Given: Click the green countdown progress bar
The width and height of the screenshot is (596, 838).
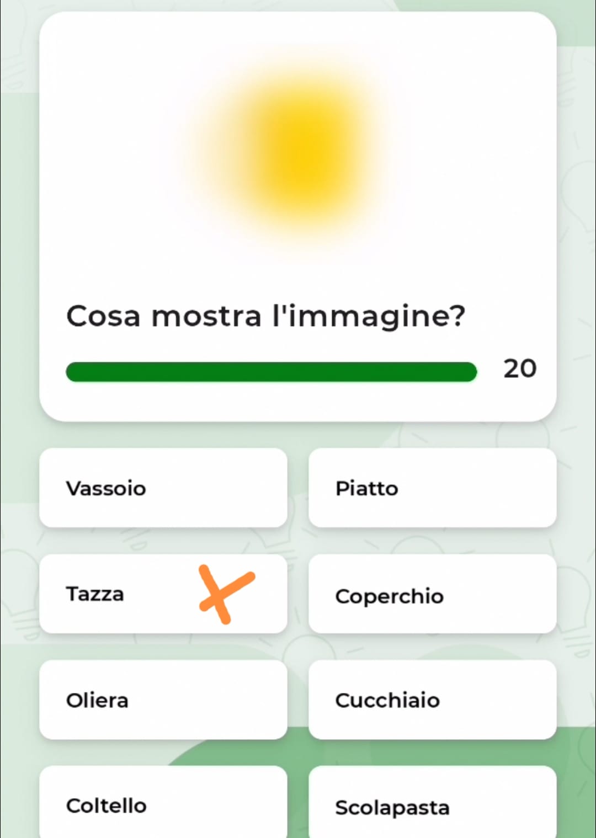Looking at the screenshot, I should point(271,372).
